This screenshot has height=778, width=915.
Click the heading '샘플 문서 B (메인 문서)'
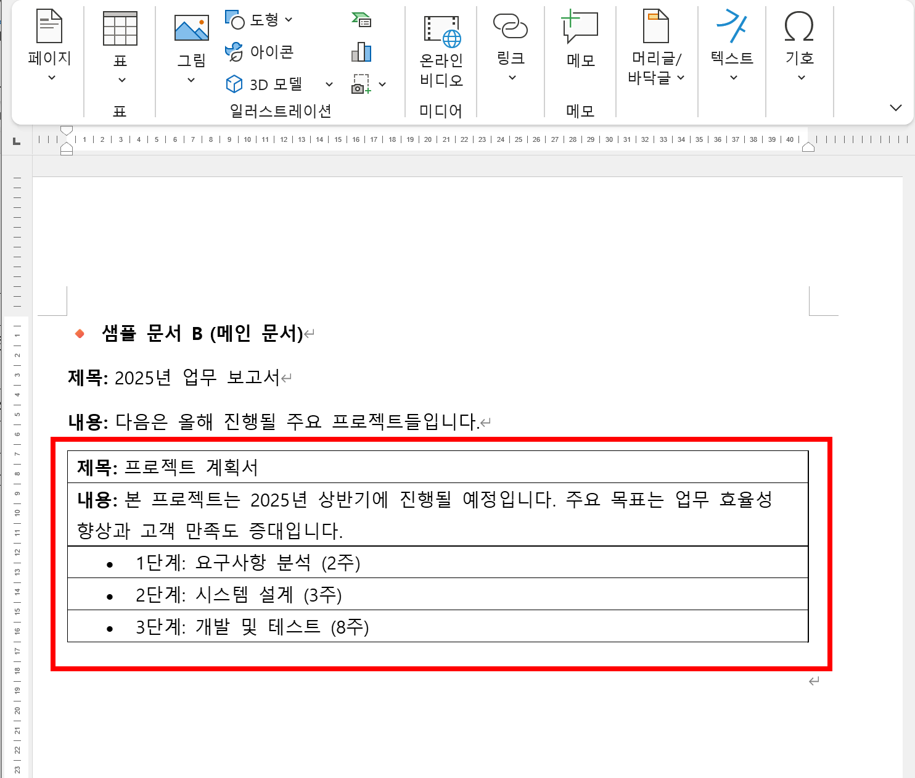[202, 334]
